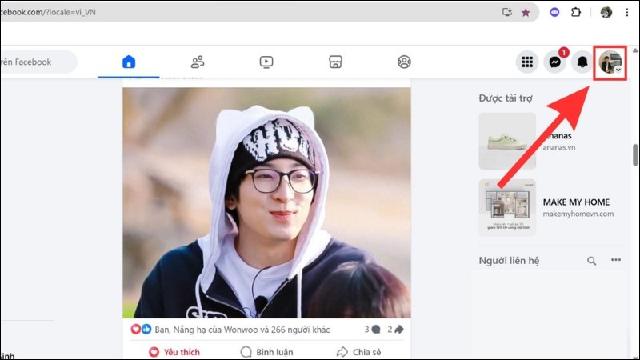
Task: Open the Marketplace tab icon
Action: pyautogui.click(x=335, y=62)
